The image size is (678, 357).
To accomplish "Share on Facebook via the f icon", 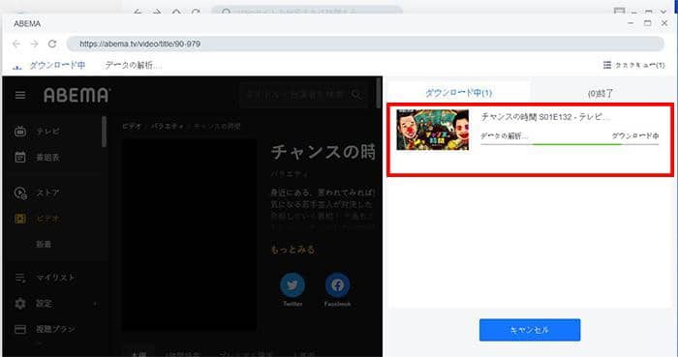I will pyautogui.click(x=337, y=285).
